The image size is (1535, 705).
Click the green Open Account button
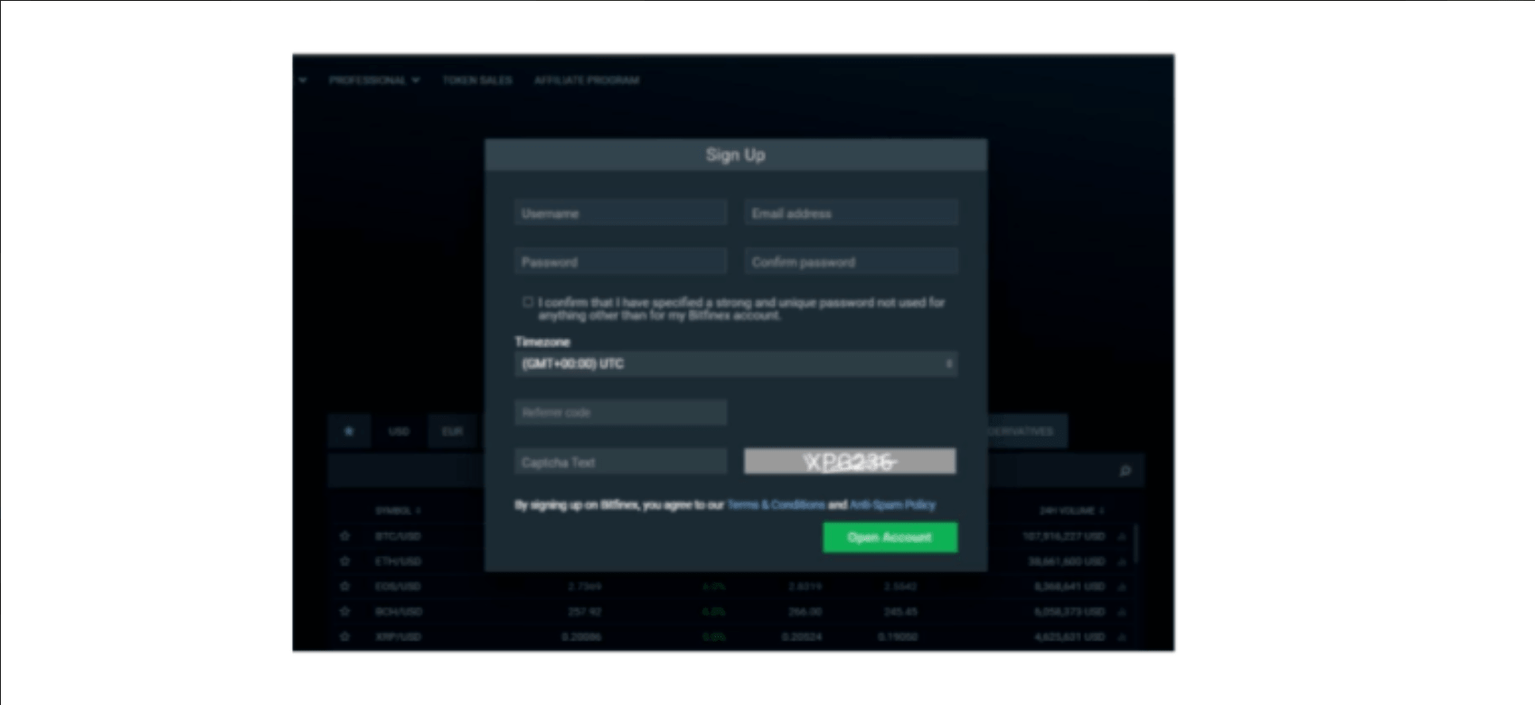coord(890,537)
